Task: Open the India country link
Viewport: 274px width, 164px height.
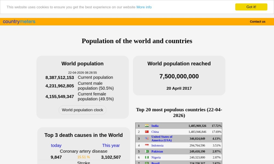Action: click(x=155, y=126)
